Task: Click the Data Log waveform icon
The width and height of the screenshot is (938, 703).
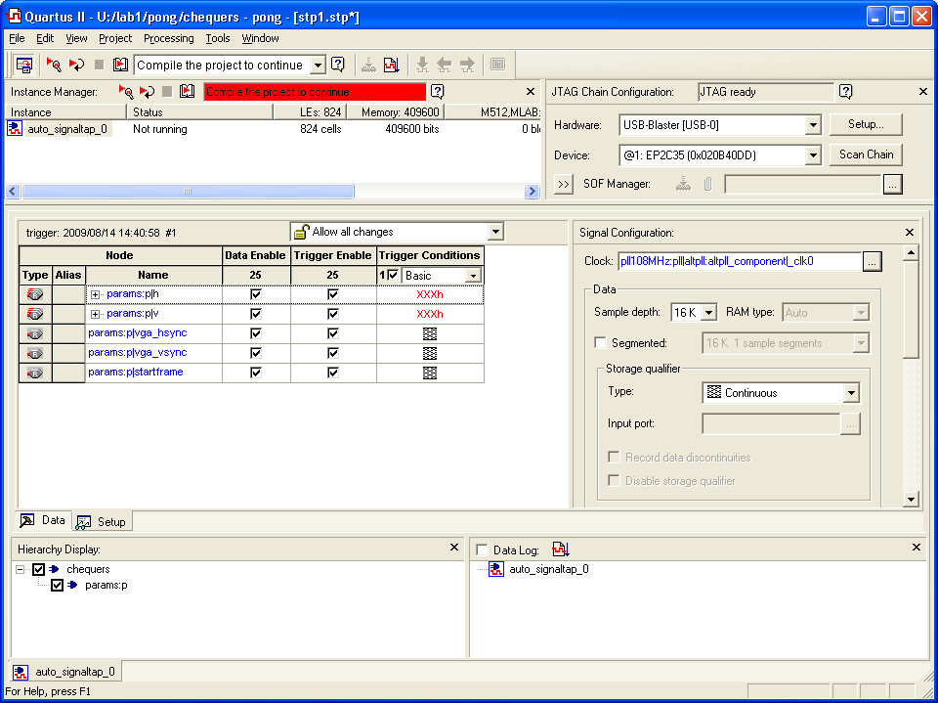Action: 560,549
